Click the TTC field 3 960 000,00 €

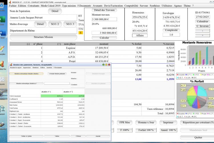[104, 33]
